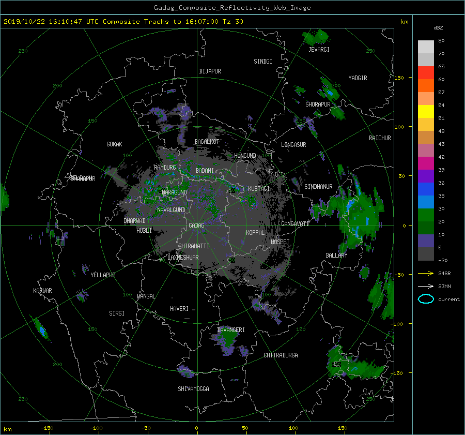Click the BALLARY city label
465x435 pixels.
[336, 256]
